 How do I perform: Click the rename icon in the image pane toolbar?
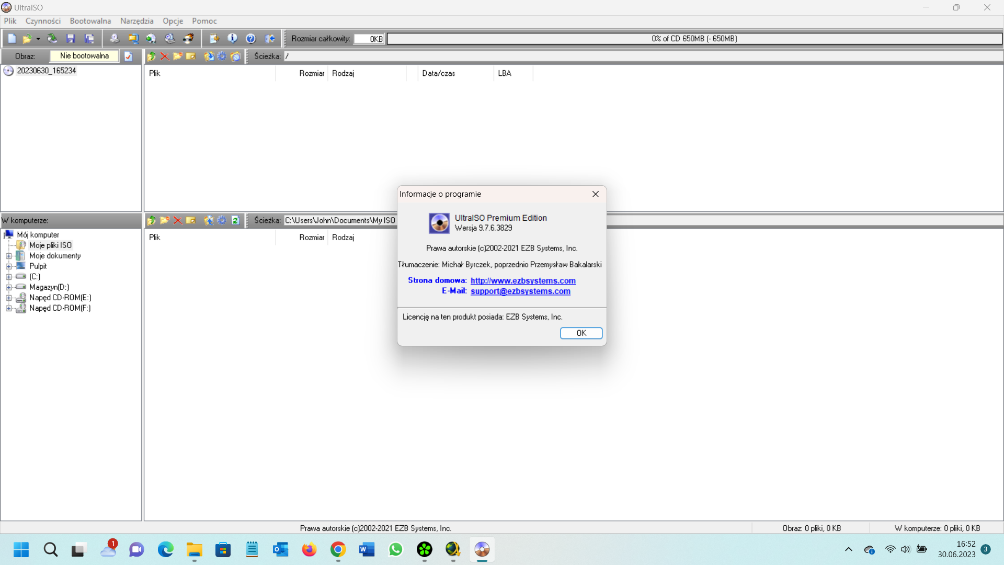(x=191, y=56)
